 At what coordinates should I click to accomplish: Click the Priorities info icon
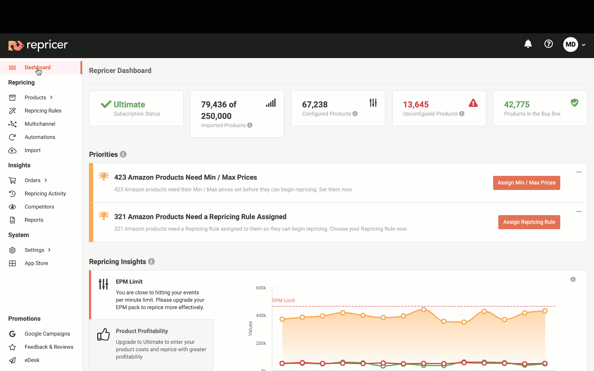click(x=123, y=154)
